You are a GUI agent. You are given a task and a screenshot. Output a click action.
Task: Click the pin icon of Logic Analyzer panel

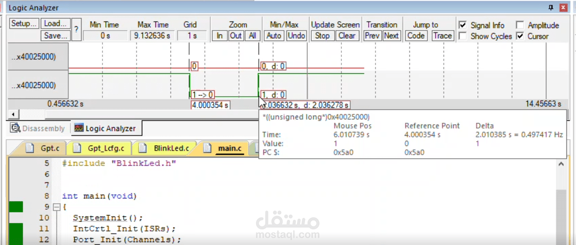pos(551,7)
